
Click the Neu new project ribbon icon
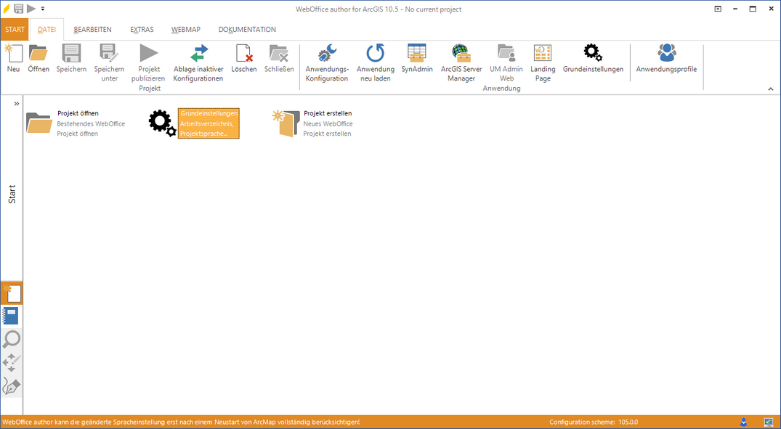13,54
